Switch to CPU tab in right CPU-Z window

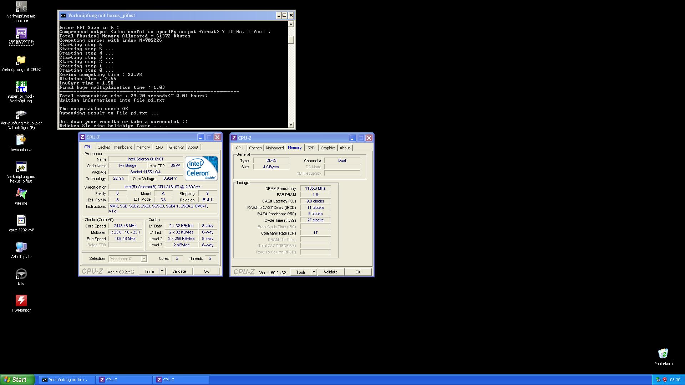click(239, 148)
